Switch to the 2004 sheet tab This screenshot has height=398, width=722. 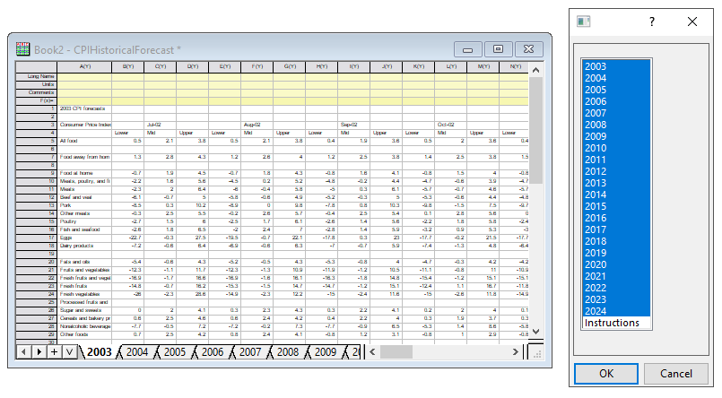click(x=136, y=352)
